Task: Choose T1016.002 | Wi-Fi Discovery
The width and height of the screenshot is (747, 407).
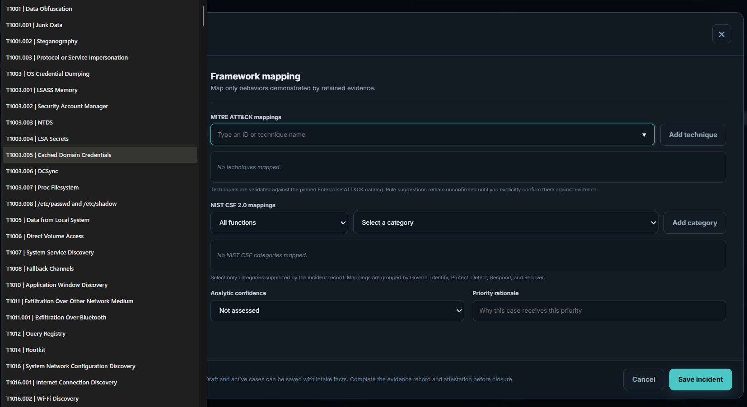Action: coord(100,398)
